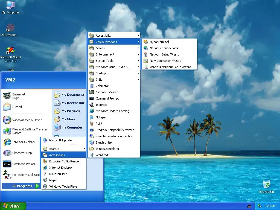
Task: Open Calculator from Accessories menu
Action: tap(114, 86)
